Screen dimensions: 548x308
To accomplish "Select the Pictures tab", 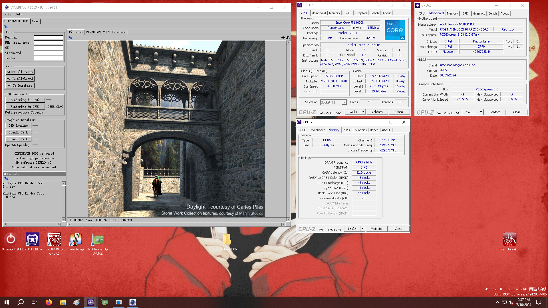I will [76, 32].
